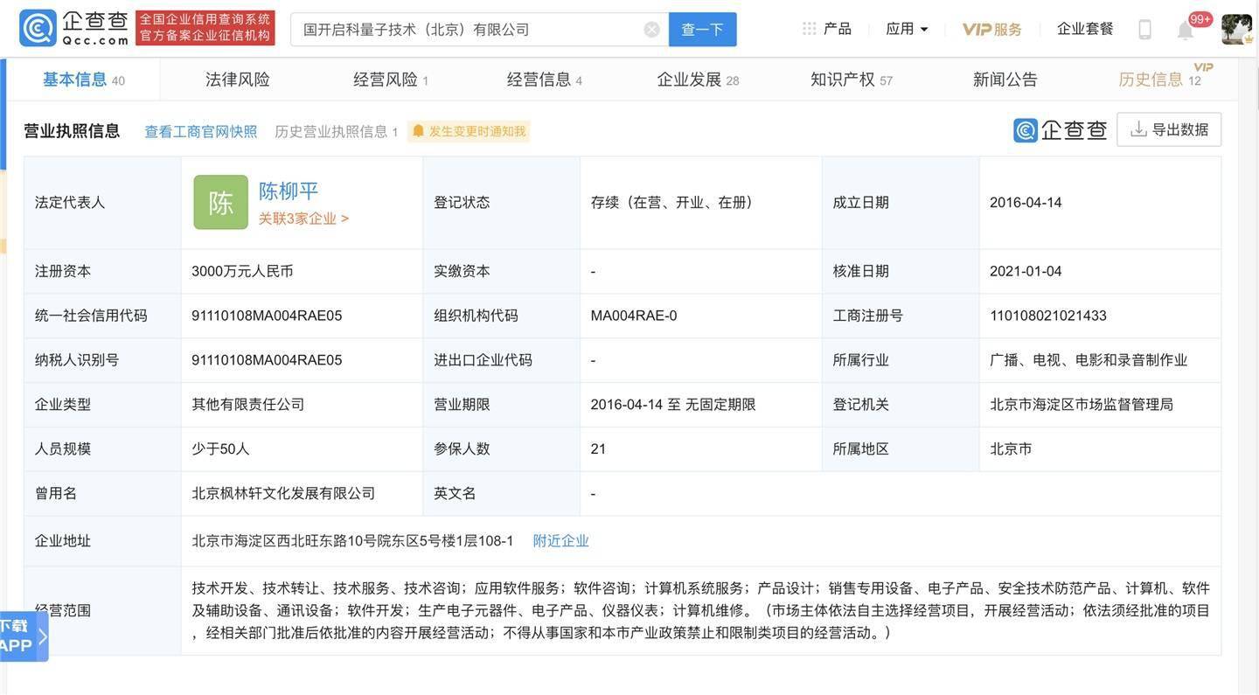Image resolution: width=1259 pixels, height=695 pixels.
Task: Switch to 法律风险 tab
Action: pyautogui.click(x=238, y=80)
